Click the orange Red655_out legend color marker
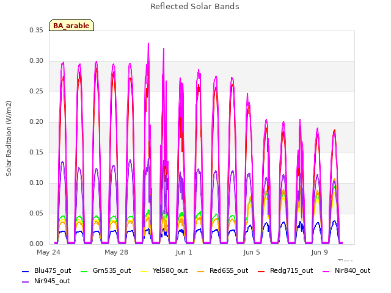The height and width of the screenshot is (293, 391). pyautogui.click(x=201, y=271)
